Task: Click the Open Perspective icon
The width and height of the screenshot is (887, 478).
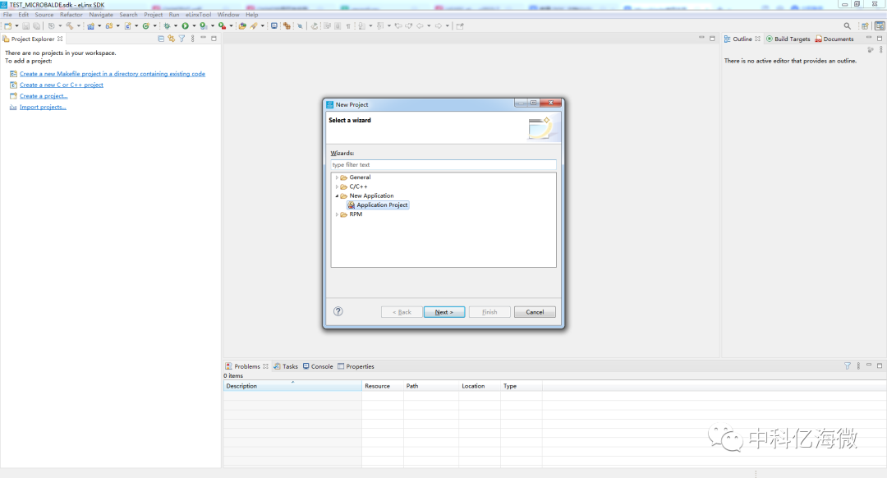Action: pos(865,26)
